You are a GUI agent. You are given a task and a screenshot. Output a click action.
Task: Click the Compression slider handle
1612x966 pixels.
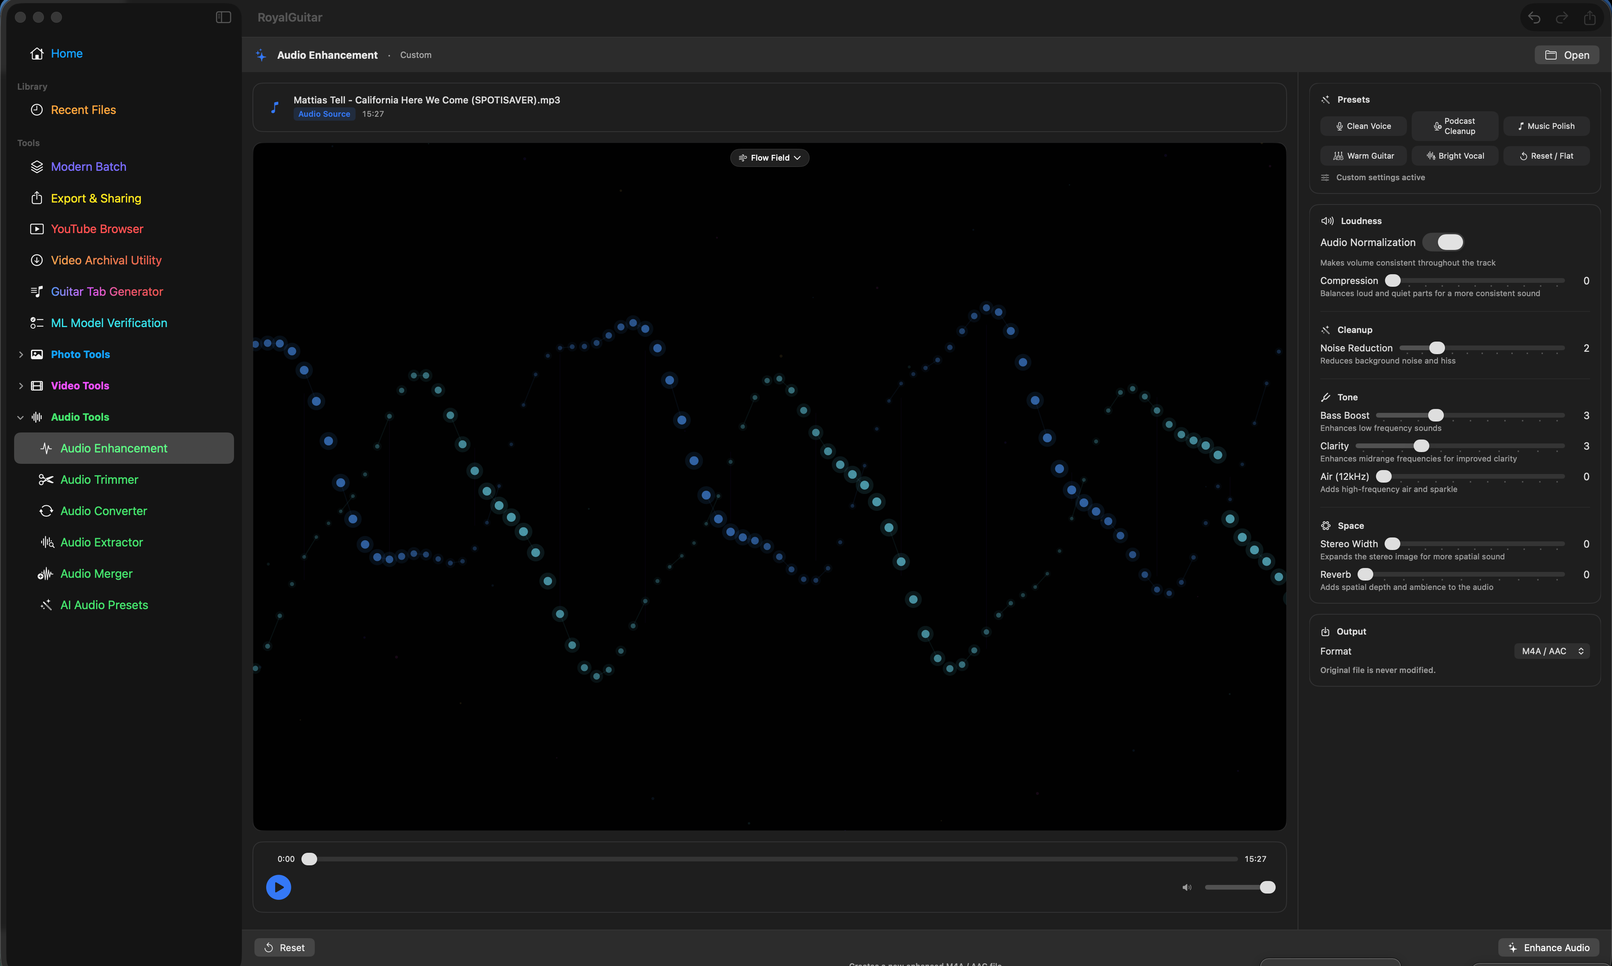pyautogui.click(x=1392, y=280)
